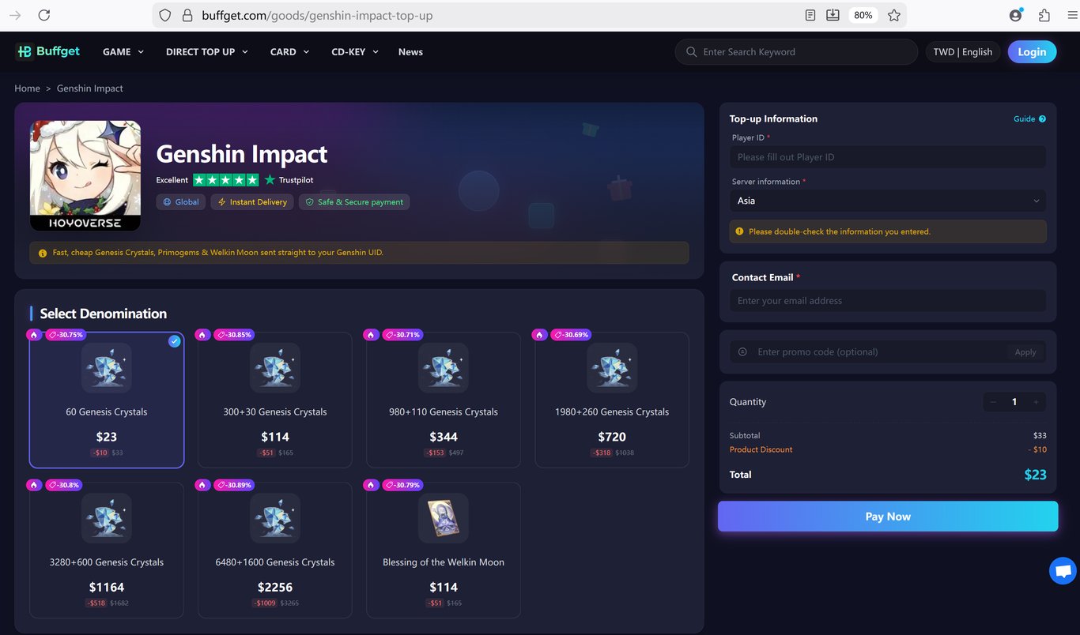Click the install app icon in address bar

833,15
